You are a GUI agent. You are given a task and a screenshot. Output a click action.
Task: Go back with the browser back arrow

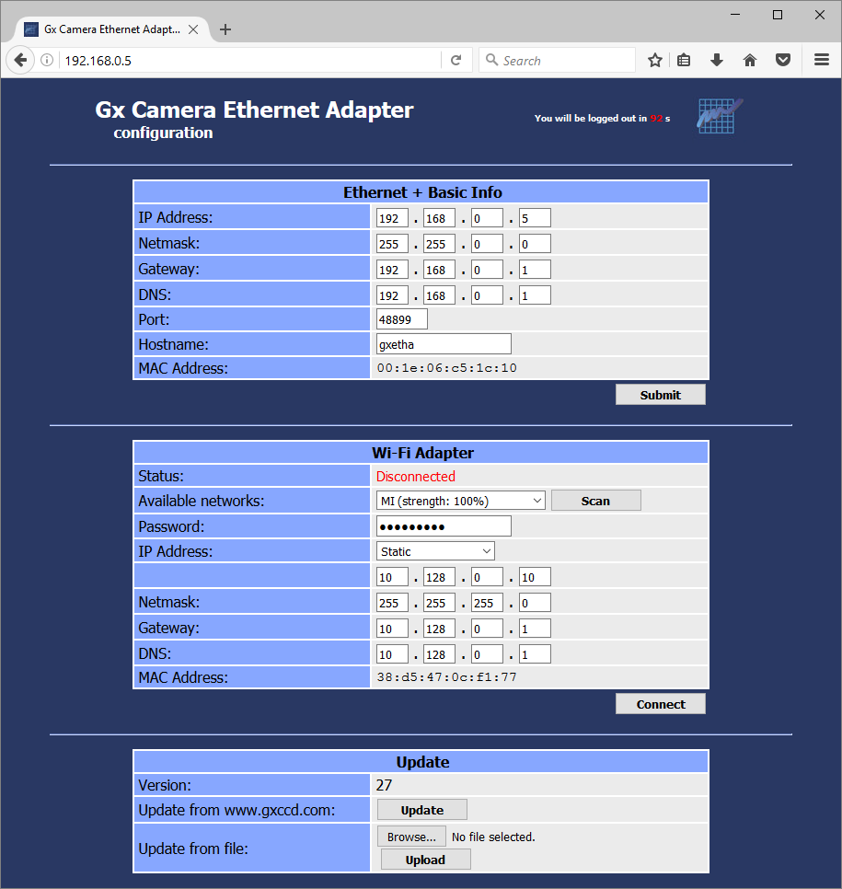coord(20,60)
